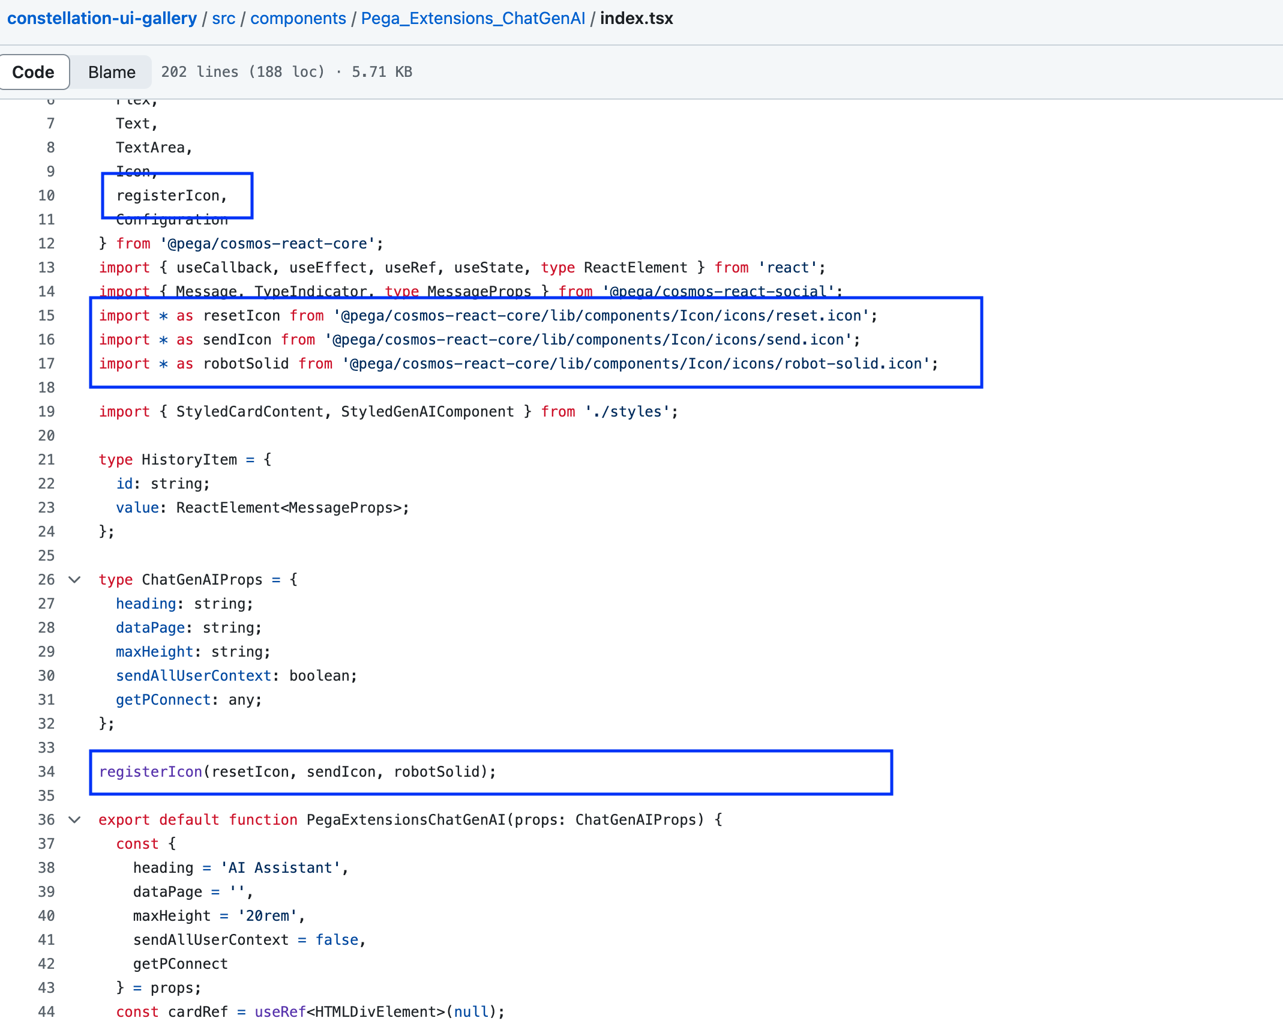Click sendIcon in the line 16 import
The image size is (1283, 1024).
click(x=237, y=340)
